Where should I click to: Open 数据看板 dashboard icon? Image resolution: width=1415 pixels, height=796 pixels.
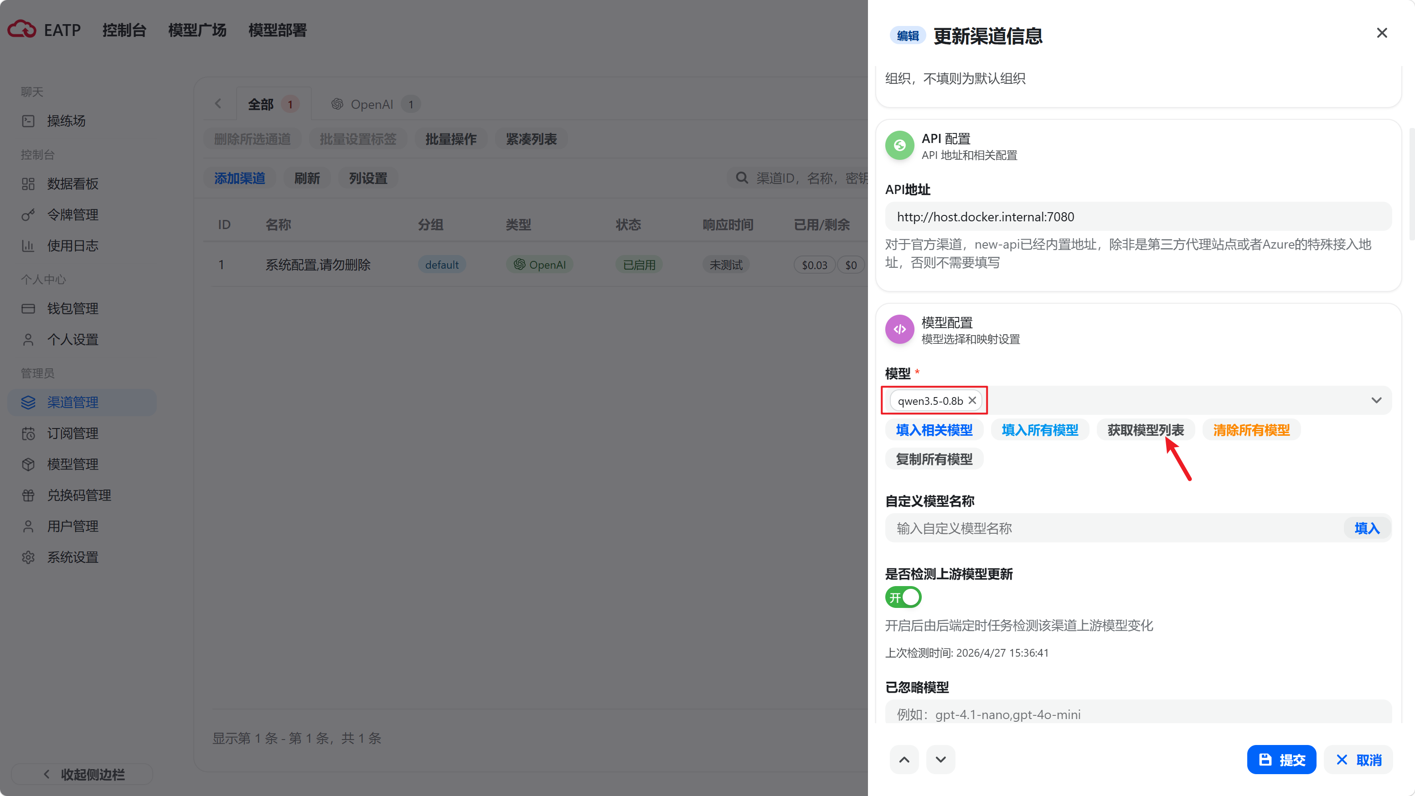pyautogui.click(x=28, y=184)
